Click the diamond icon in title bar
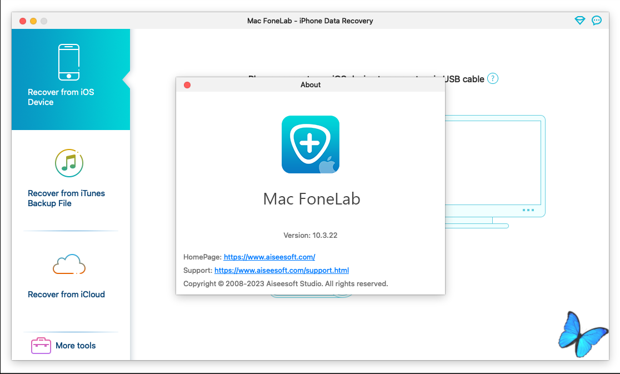620x374 pixels. coord(579,21)
